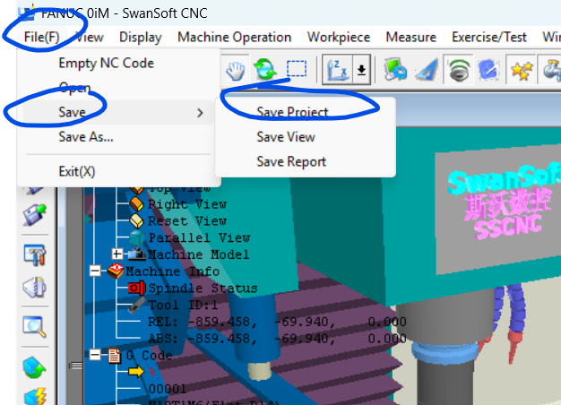Open dropdown arrow beside the axis view icon
This screenshot has width=561, height=405.
pos(361,69)
